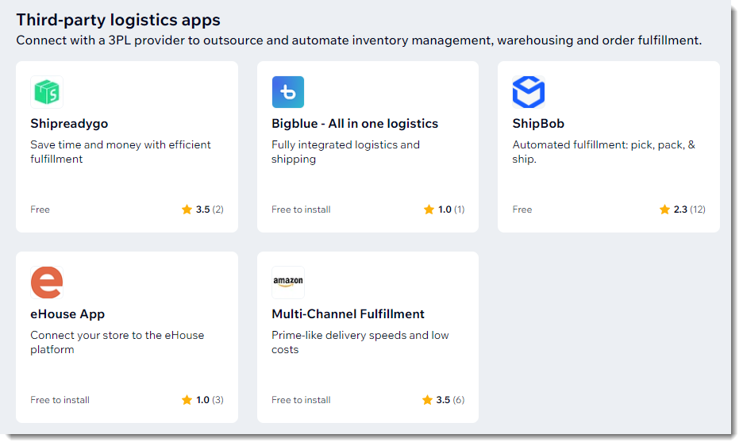
Task: Open the Multi-Channel Fulfillment title
Action: (x=348, y=314)
